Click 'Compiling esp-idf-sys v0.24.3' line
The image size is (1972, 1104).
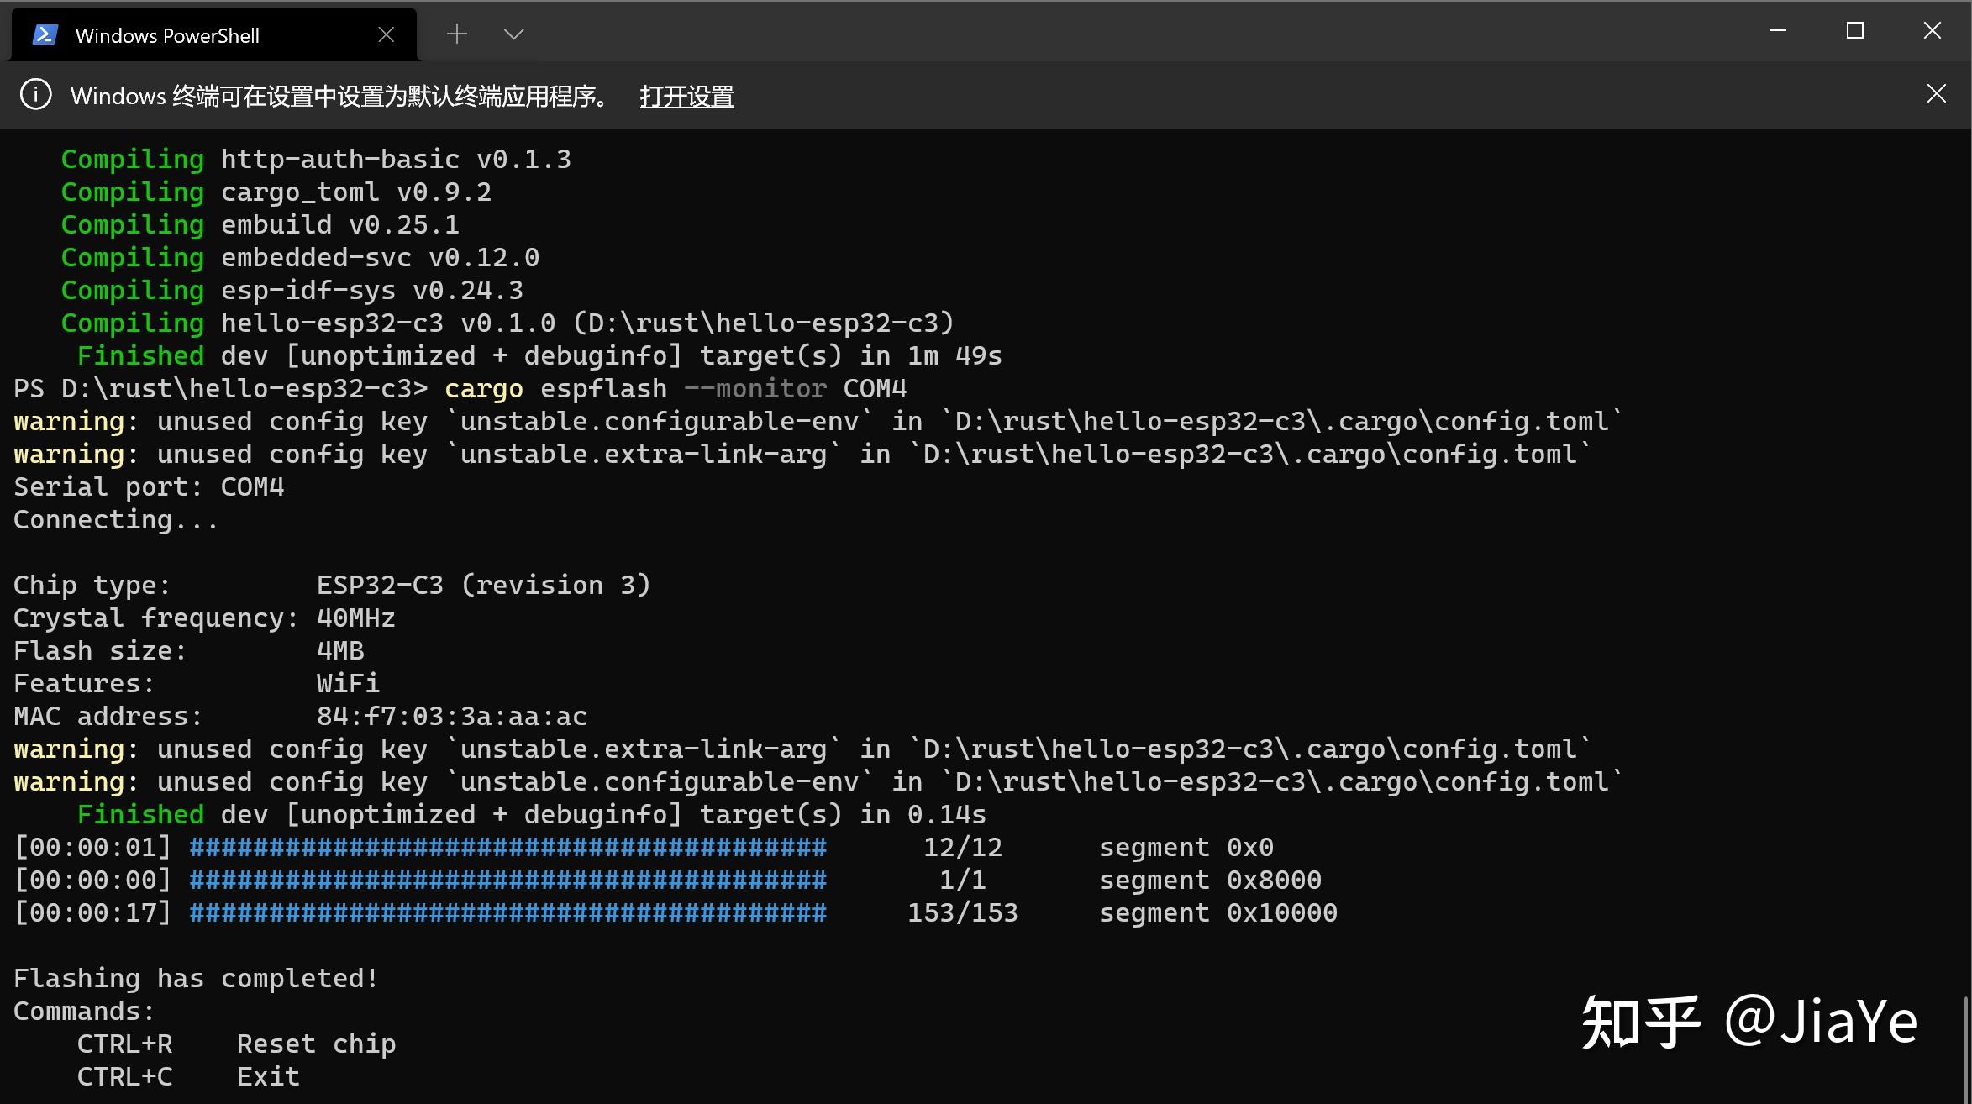tap(292, 290)
